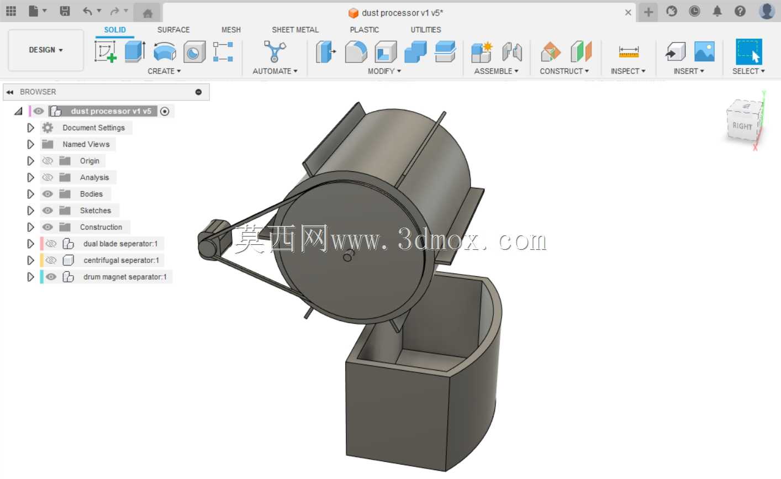Redo the last action
The image size is (781, 479).
[114, 11]
